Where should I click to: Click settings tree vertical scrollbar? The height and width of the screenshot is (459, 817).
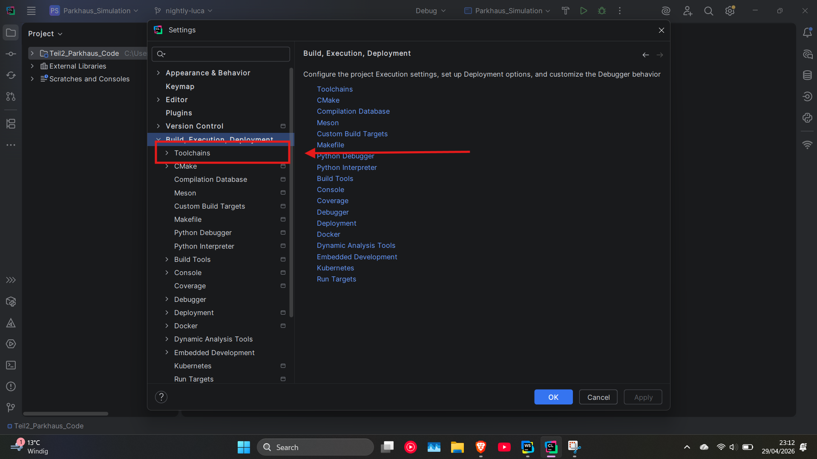[291, 192]
